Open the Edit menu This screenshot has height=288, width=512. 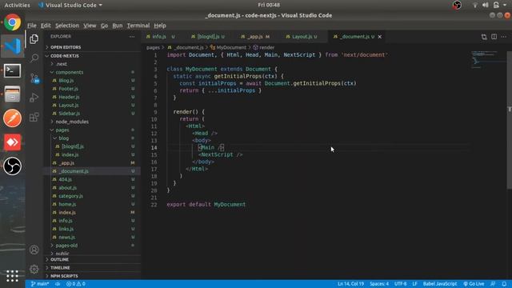pos(46,26)
